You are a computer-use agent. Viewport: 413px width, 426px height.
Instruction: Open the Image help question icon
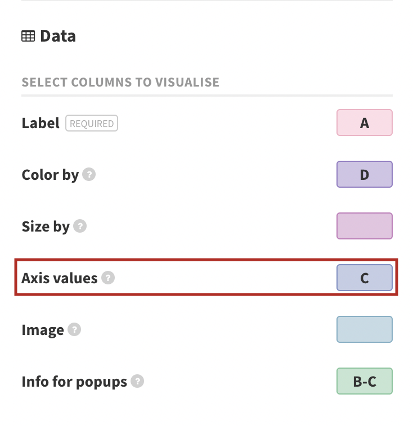[x=74, y=329]
